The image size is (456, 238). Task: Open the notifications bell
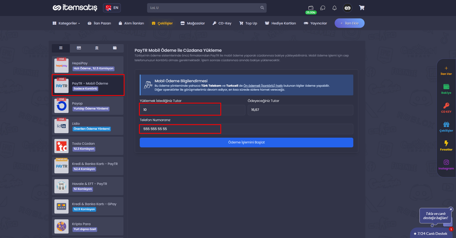[334, 8]
